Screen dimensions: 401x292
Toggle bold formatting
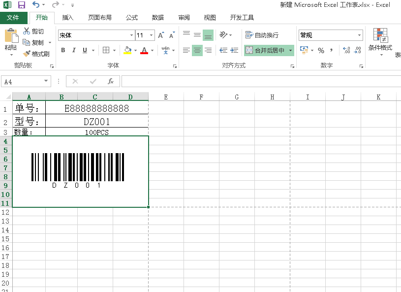(x=63, y=50)
